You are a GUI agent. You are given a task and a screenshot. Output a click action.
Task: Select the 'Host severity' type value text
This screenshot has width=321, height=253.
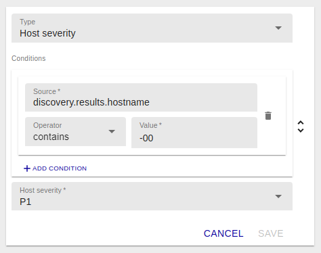tap(47, 33)
